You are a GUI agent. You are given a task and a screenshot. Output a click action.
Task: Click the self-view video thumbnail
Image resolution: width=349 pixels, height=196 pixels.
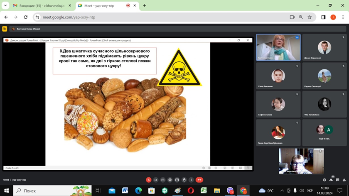coord(301,161)
